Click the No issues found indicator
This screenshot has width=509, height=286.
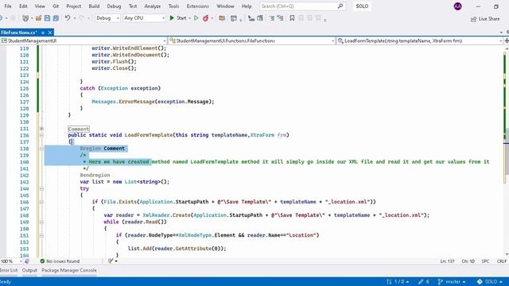point(60,261)
